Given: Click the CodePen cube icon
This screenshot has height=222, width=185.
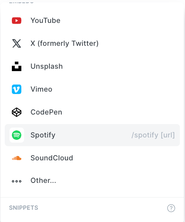Looking at the screenshot, I should point(17,112).
